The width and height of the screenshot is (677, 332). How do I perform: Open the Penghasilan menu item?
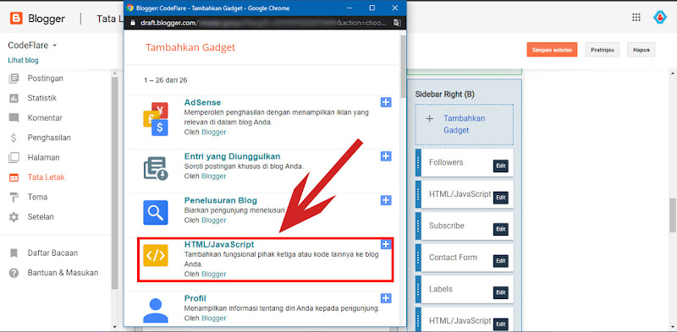click(49, 138)
